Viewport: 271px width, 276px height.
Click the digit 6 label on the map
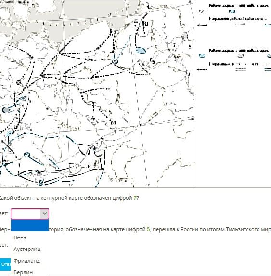[174, 45]
